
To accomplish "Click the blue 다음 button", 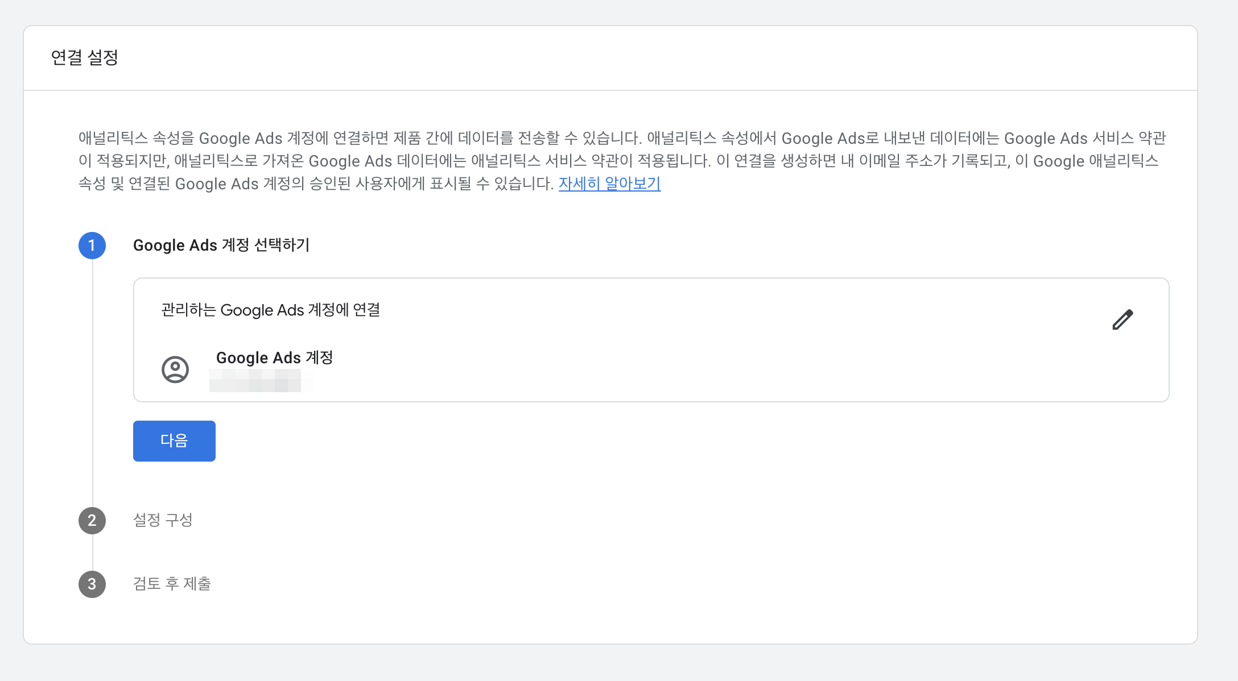I will pyautogui.click(x=174, y=441).
